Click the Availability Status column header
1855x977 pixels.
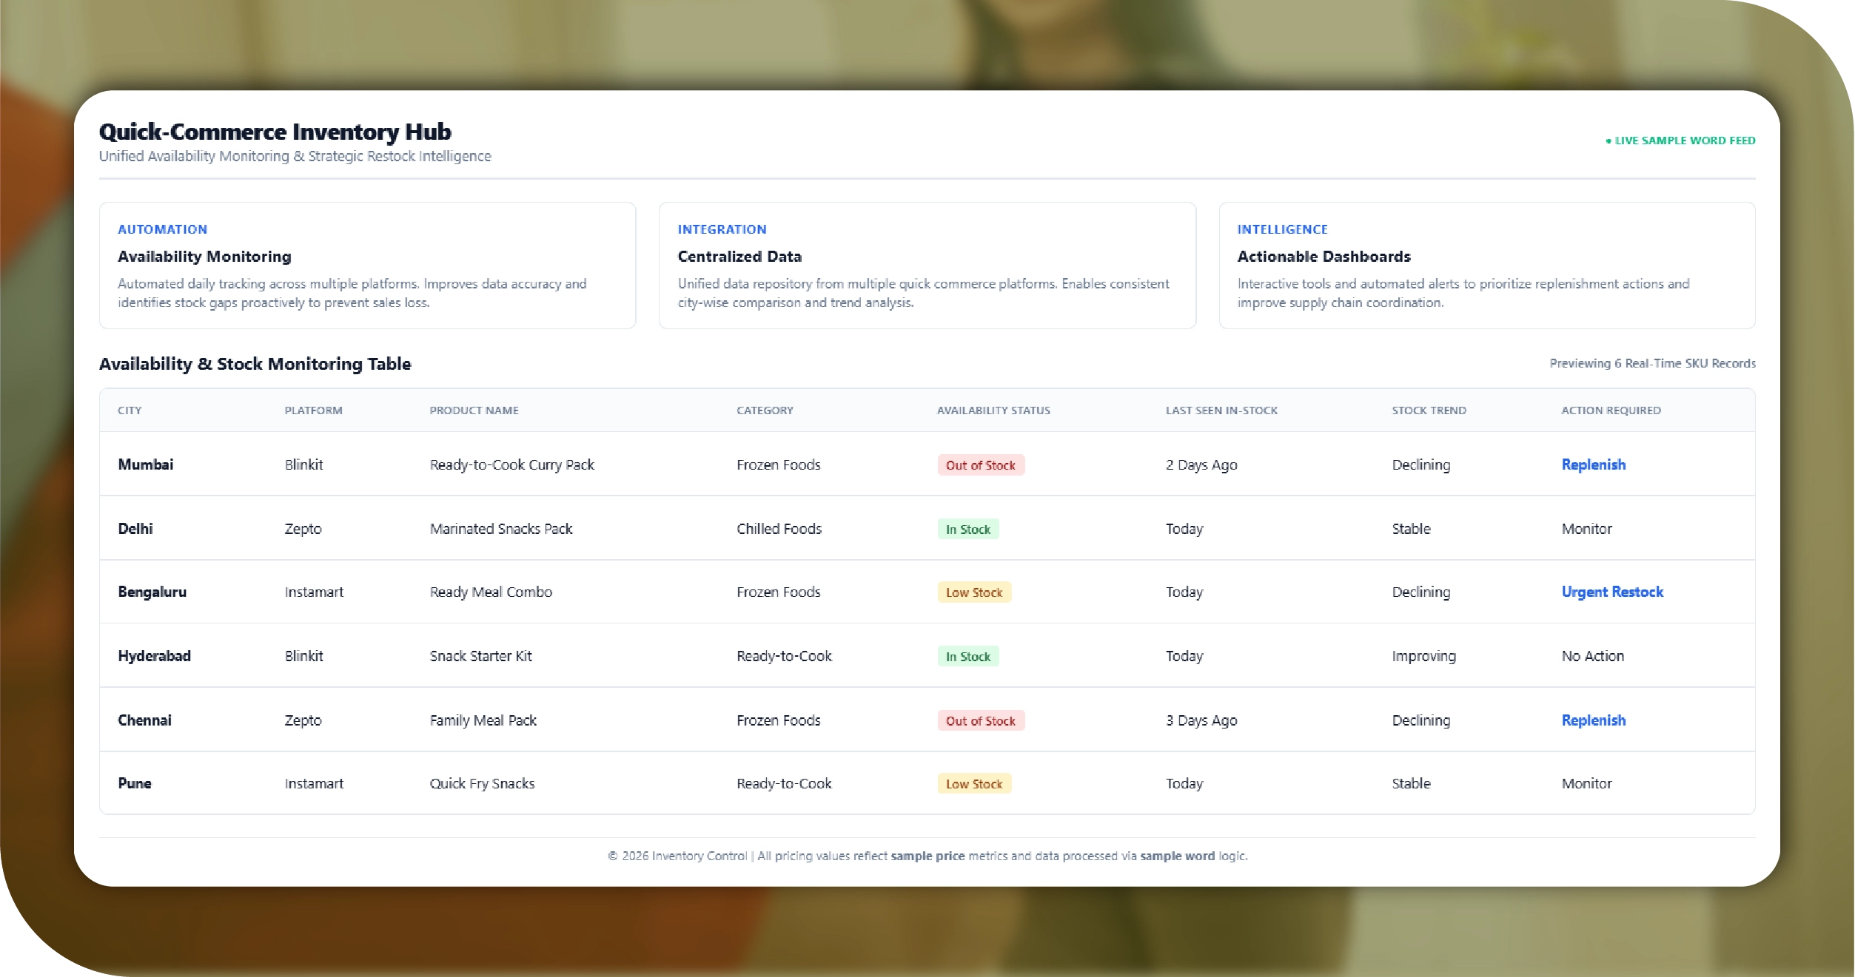pos(993,410)
